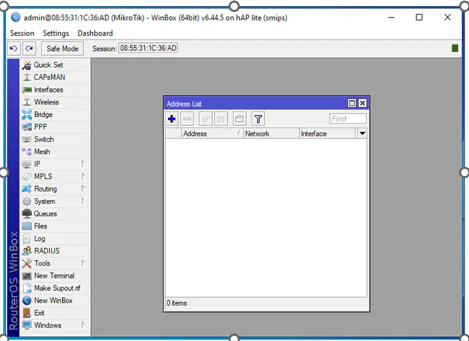Open the Files list
Screen dimensions: 469x341
click(55, 226)
